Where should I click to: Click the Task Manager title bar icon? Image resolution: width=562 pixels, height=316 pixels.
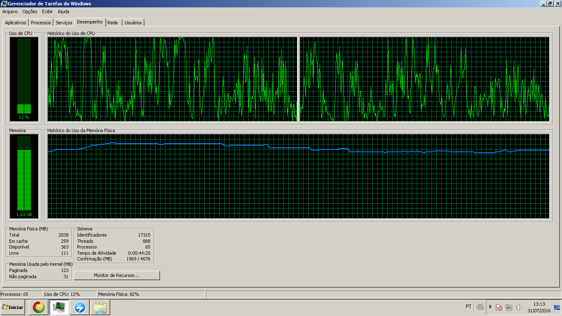pyautogui.click(x=4, y=4)
